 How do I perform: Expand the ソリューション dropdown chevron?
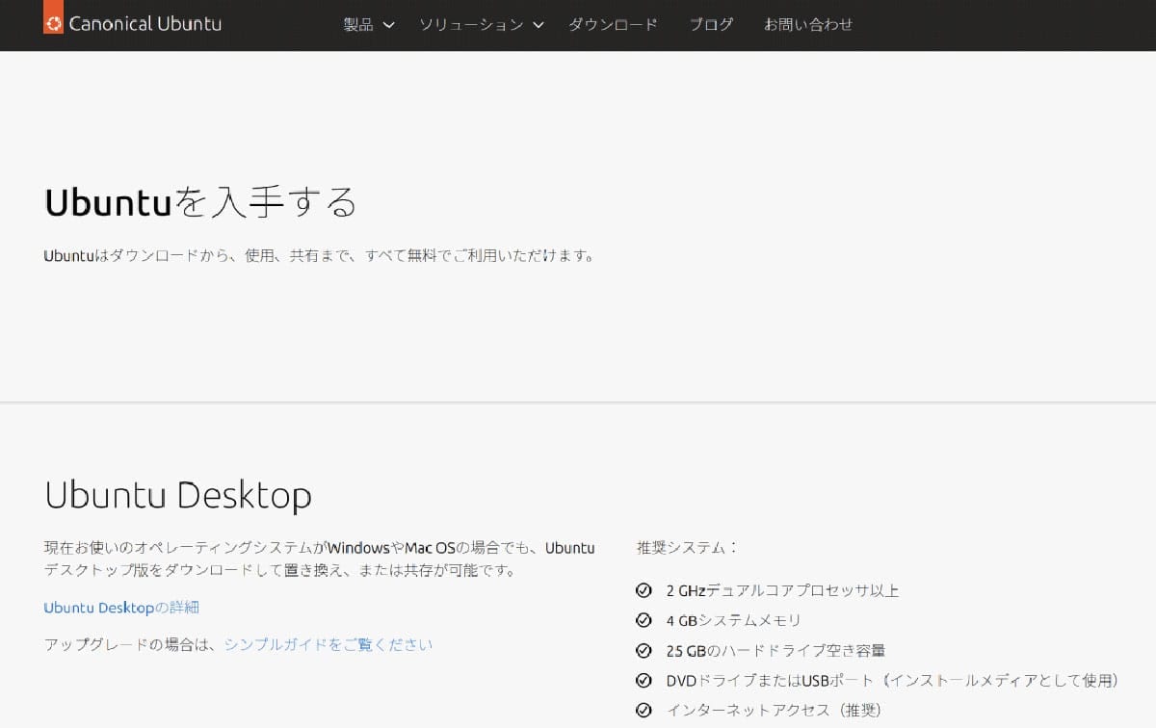[x=538, y=26]
